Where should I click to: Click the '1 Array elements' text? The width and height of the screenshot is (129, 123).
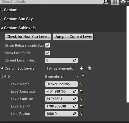60,68
